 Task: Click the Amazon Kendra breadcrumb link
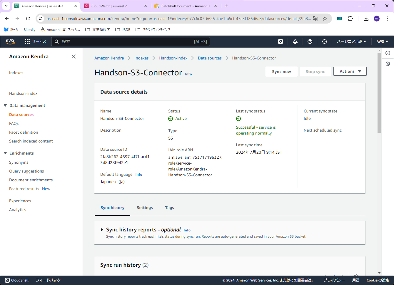click(x=109, y=58)
